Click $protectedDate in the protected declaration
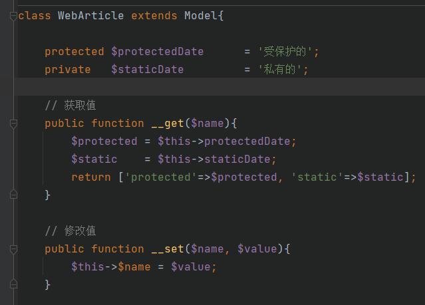The image size is (425, 305). click(x=157, y=52)
